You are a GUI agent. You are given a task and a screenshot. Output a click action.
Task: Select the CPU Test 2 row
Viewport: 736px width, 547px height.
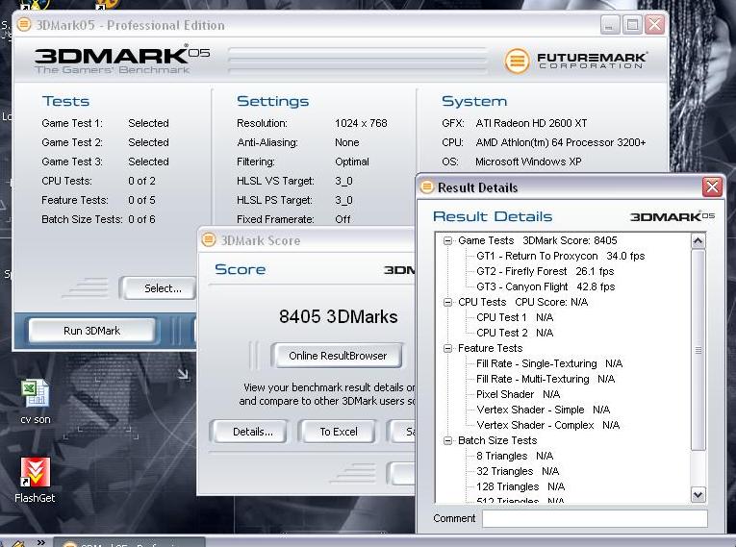(x=515, y=333)
